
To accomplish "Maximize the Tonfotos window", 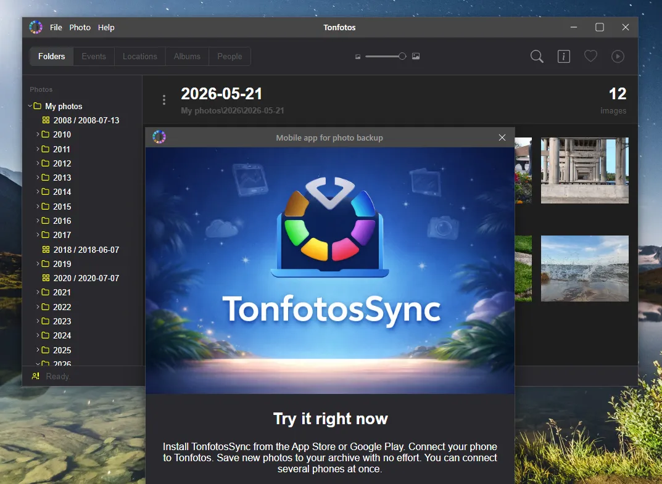I will (x=600, y=27).
